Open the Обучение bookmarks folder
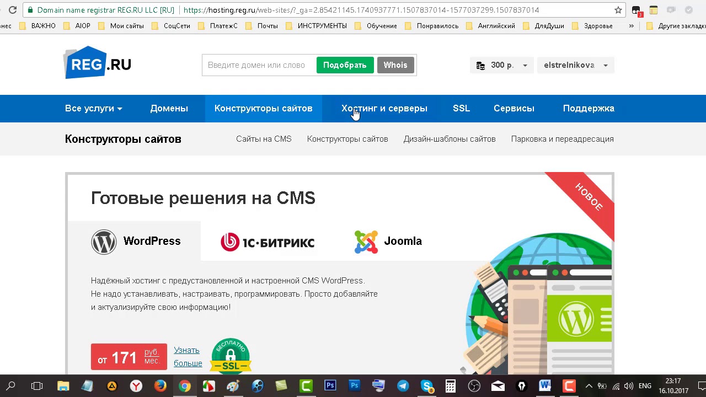The width and height of the screenshot is (706, 397). [376, 26]
